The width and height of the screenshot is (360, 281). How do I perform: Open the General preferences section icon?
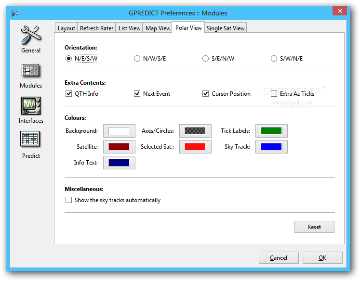click(x=31, y=35)
